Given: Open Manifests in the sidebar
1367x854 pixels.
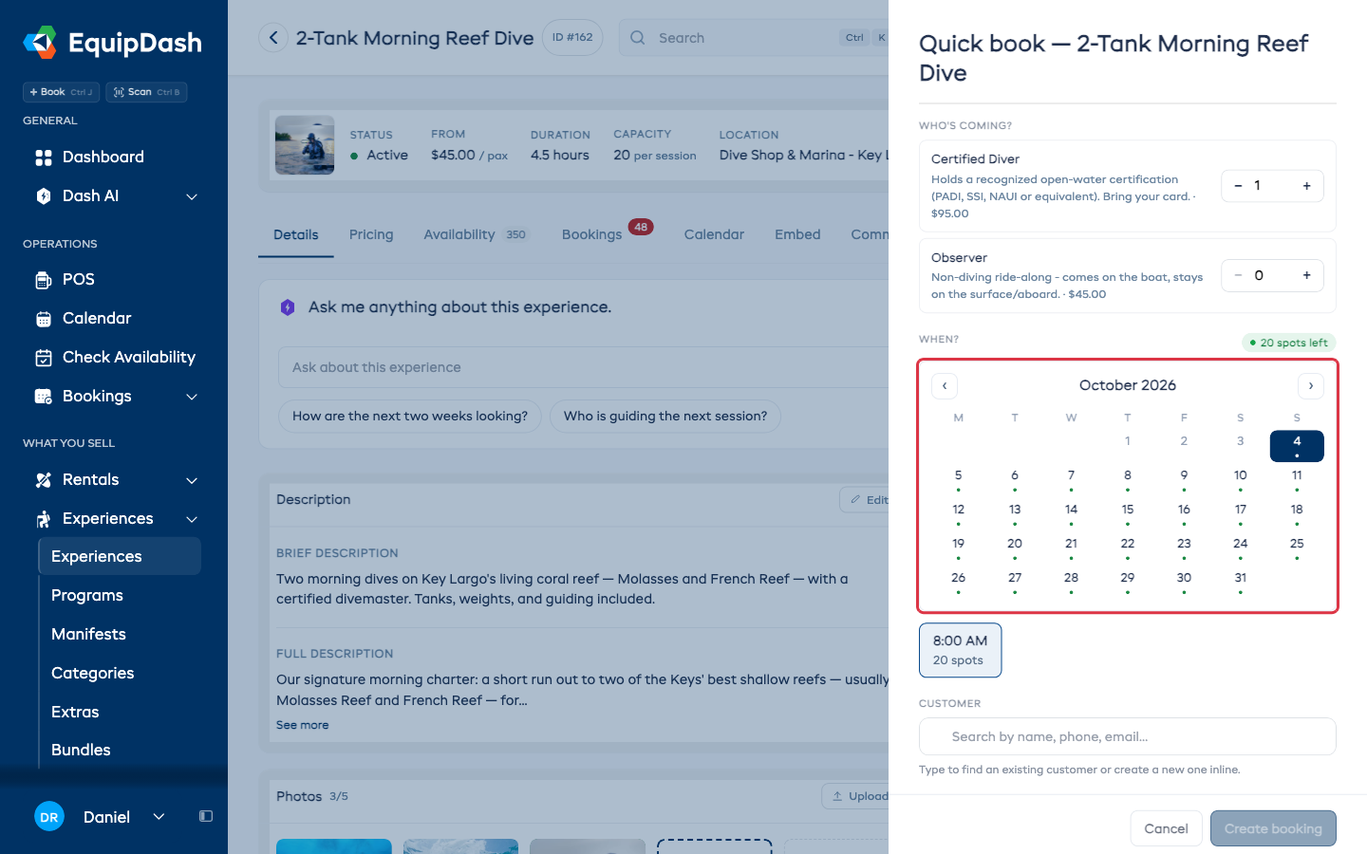Looking at the screenshot, I should (x=88, y=634).
